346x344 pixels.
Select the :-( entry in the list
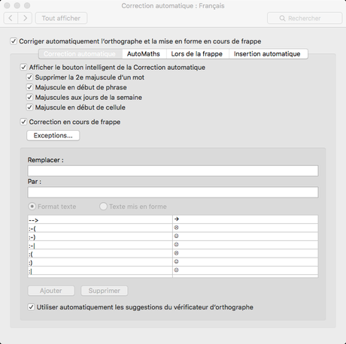click(x=173, y=228)
